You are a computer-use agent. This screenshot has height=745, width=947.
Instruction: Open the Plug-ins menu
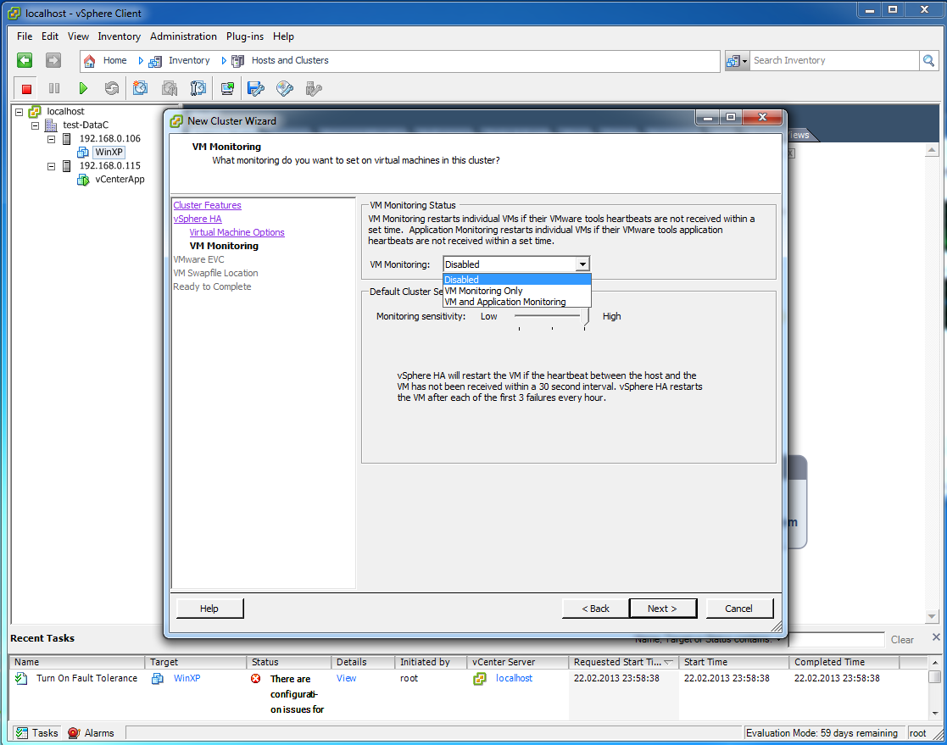[245, 36]
